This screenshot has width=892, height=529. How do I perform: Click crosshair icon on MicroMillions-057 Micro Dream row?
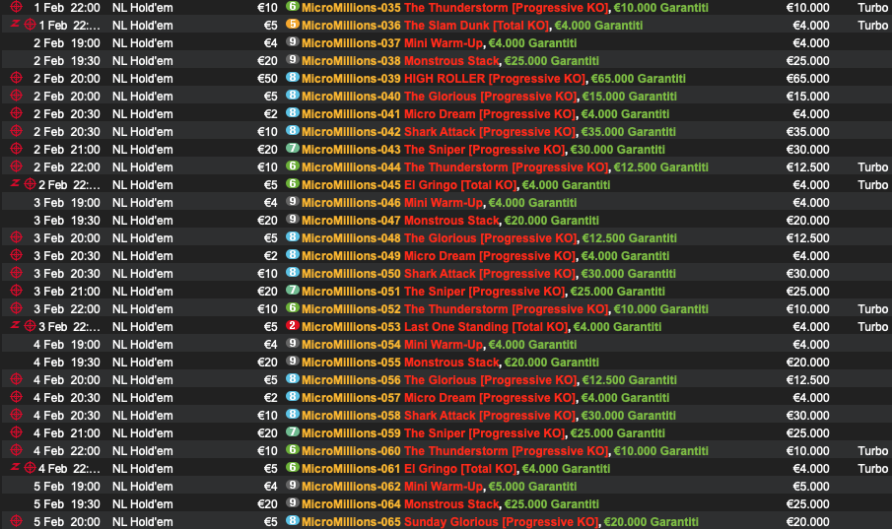click(17, 397)
